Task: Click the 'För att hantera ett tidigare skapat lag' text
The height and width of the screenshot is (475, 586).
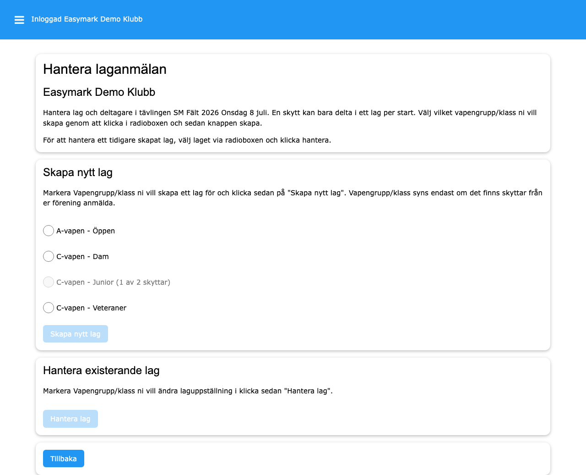Action: click(187, 140)
